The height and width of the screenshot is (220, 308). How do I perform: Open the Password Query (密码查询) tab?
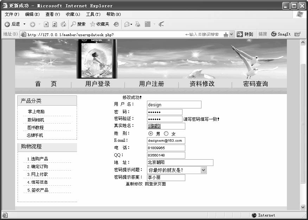(x=256, y=84)
